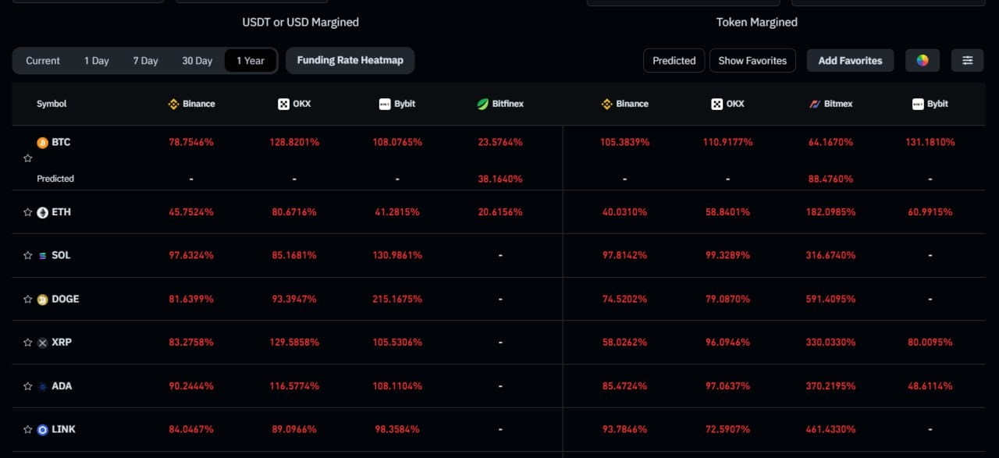999x458 pixels.
Task: Mark ADA as a favorite
Action: tap(27, 385)
